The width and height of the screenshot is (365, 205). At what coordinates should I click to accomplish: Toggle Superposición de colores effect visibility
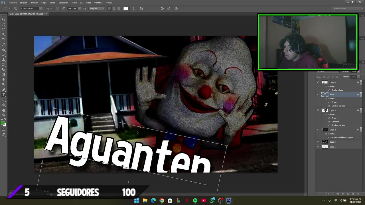(329, 137)
